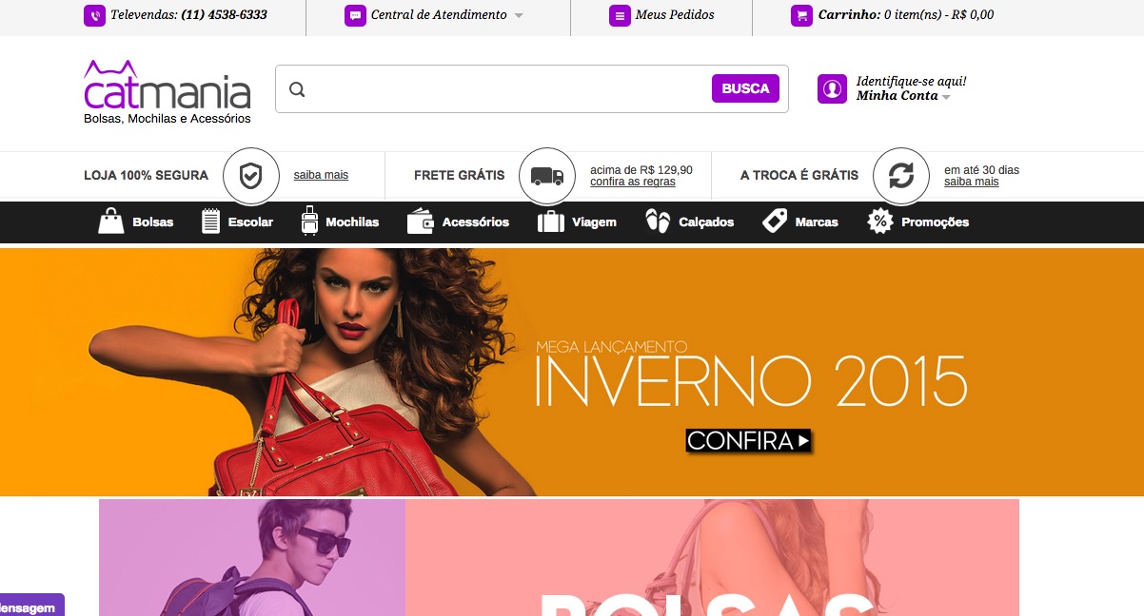Click the shopping cart icon
The width and height of the screenshot is (1144, 616).
coord(801,16)
